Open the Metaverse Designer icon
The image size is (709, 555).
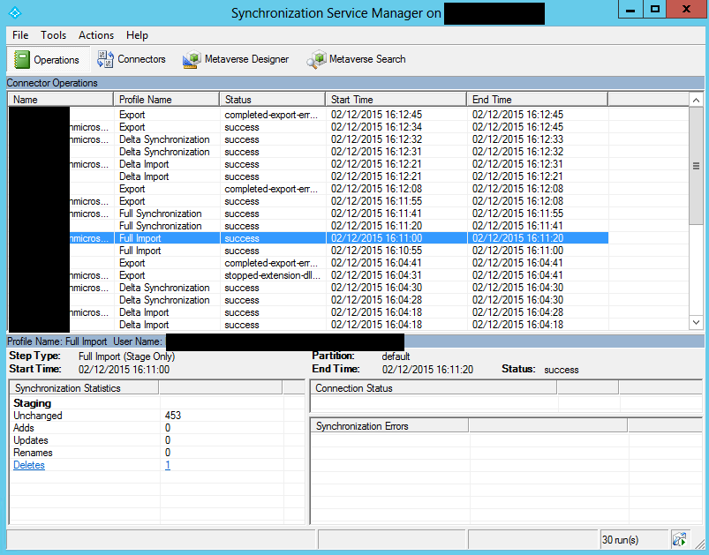pos(192,59)
